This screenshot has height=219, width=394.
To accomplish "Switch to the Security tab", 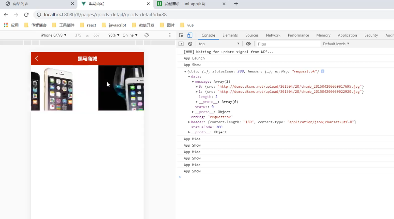I will click(x=371, y=35).
